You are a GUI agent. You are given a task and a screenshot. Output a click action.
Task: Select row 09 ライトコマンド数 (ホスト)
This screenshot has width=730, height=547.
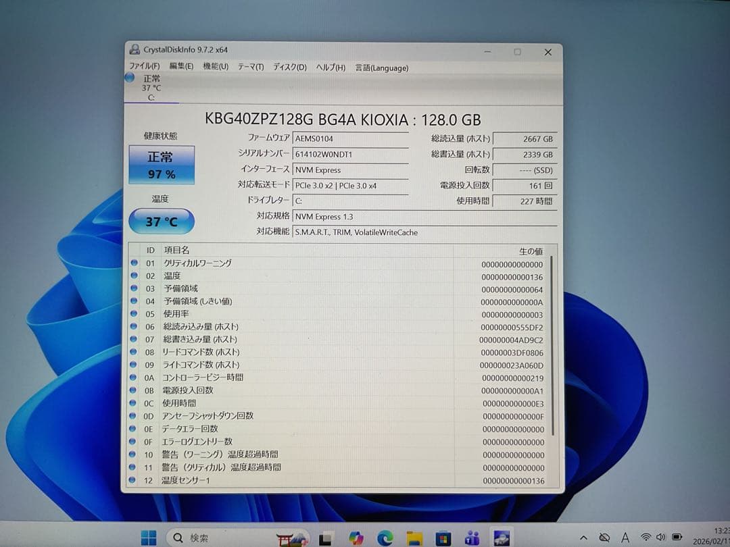339,365
